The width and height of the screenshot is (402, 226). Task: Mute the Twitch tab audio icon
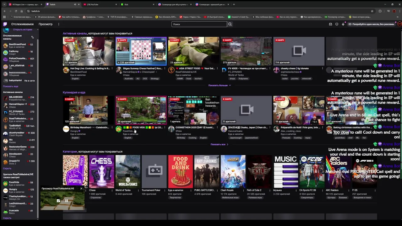[75, 4]
